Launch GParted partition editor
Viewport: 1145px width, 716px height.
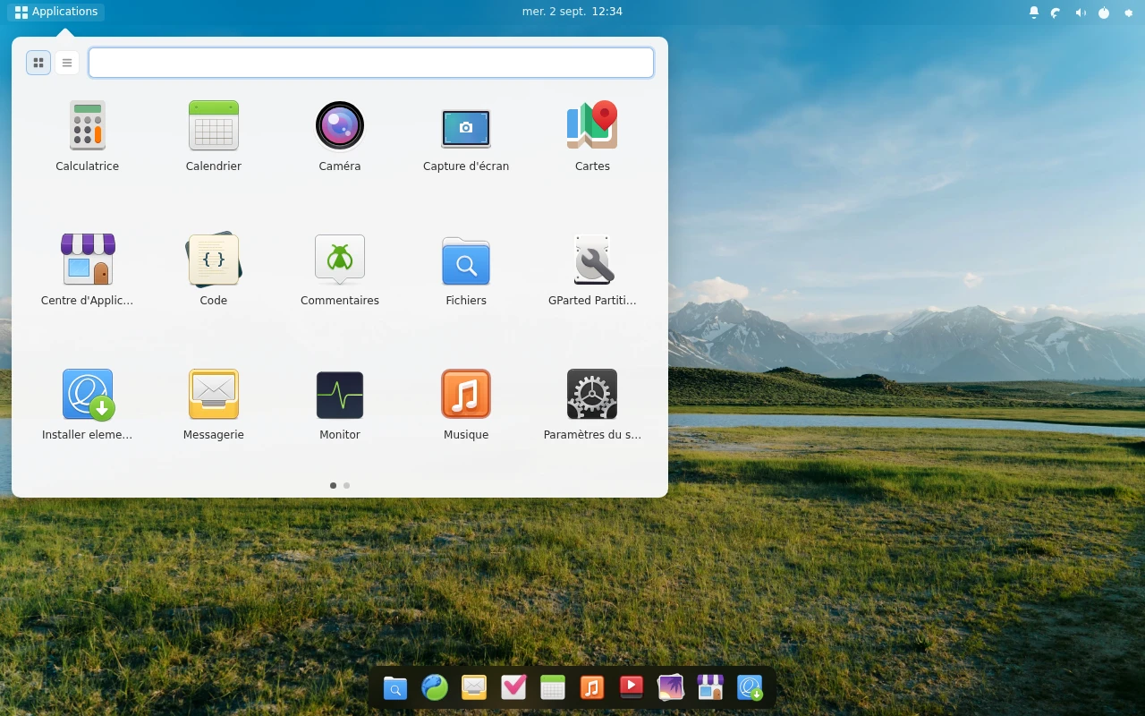coord(592,270)
